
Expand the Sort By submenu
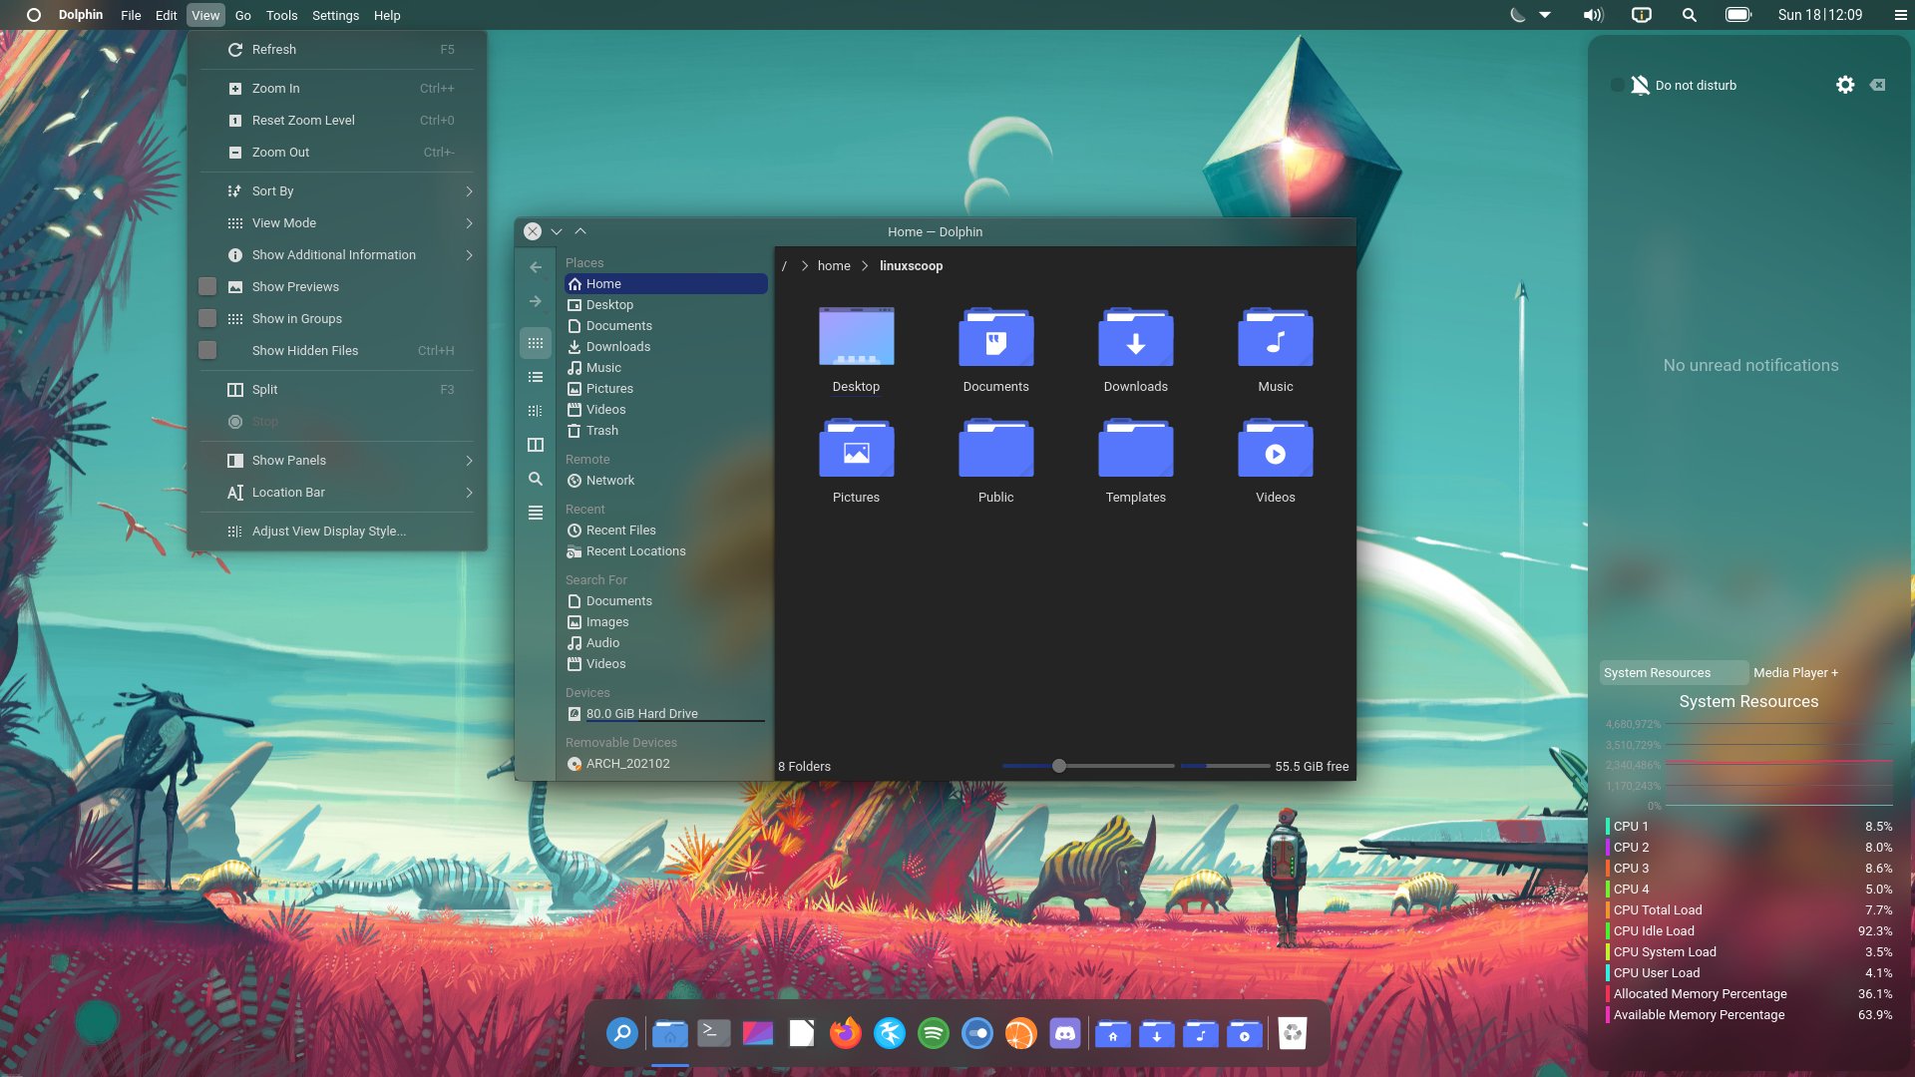pos(337,190)
